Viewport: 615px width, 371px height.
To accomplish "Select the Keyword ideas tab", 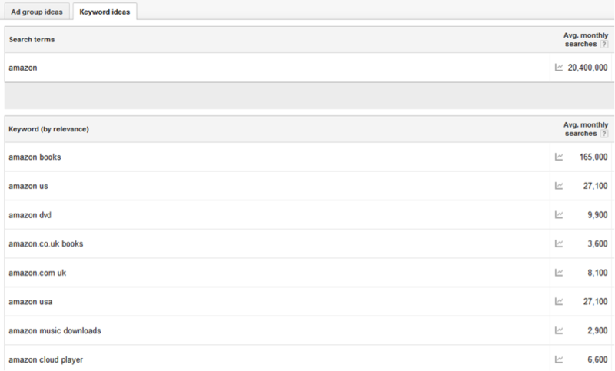I will pyautogui.click(x=105, y=12).
